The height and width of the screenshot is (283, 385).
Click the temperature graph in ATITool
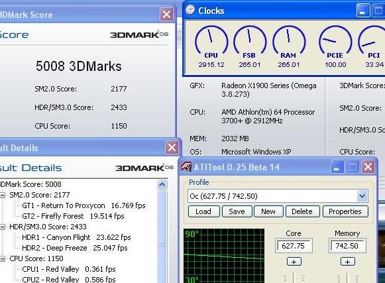pyautogui.click(x=224, y=256)
